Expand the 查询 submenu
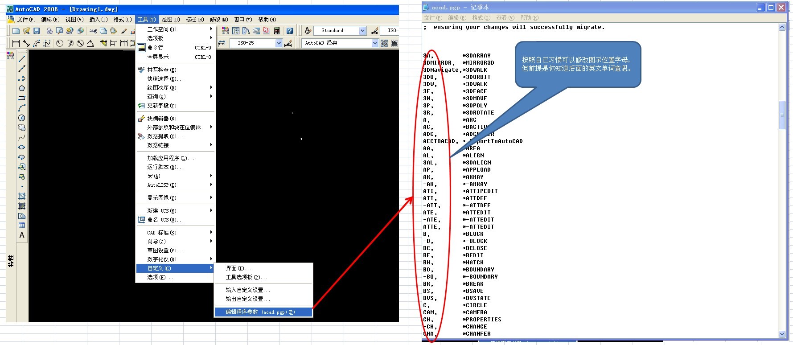Screen dimensions: 793x345 pyautogui.click(x=176, y=96)
